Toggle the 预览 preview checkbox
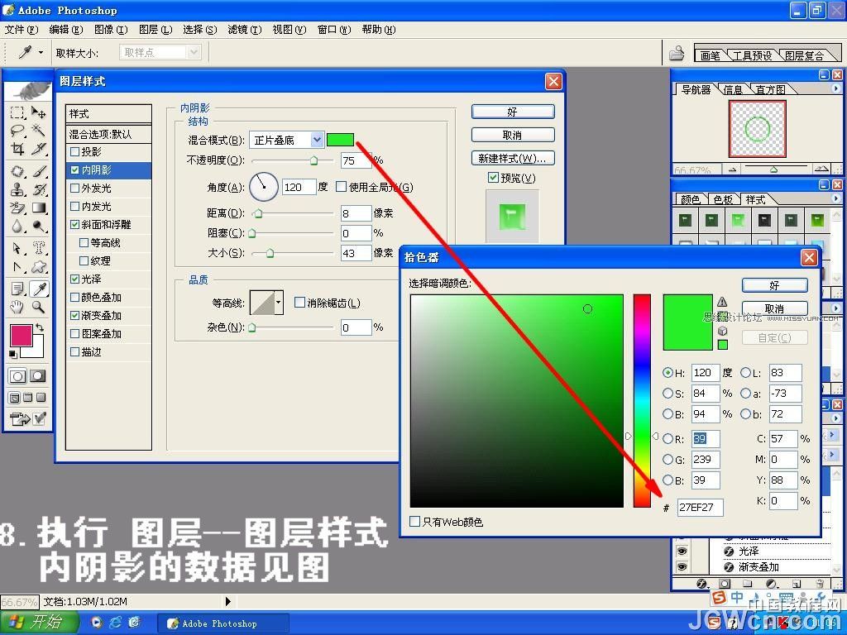 493,177
